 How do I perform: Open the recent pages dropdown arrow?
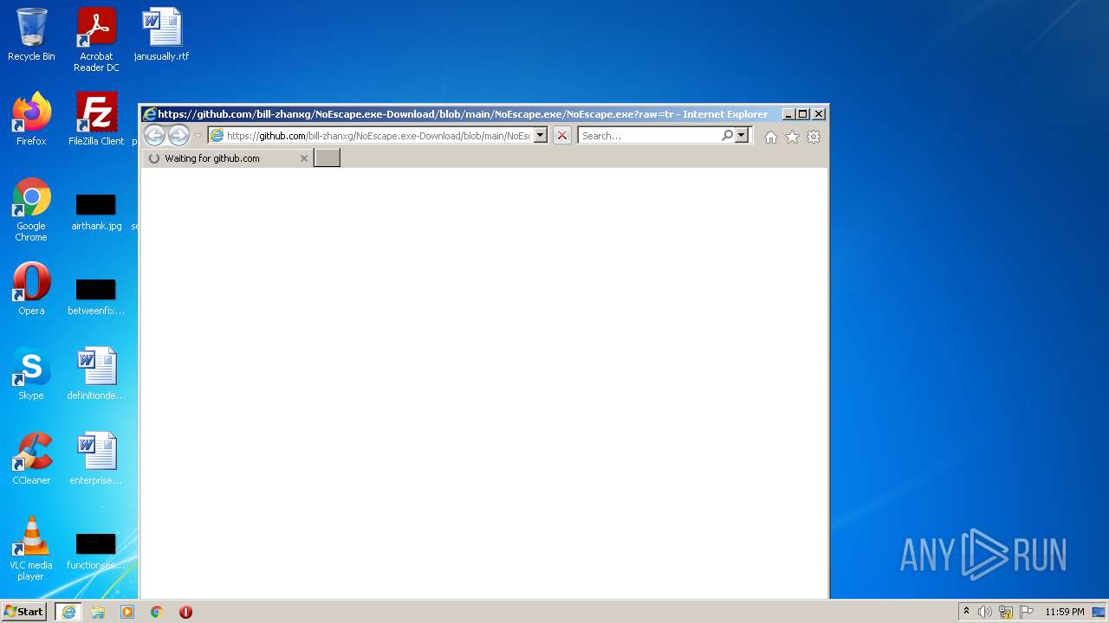[x=198, y=136]
